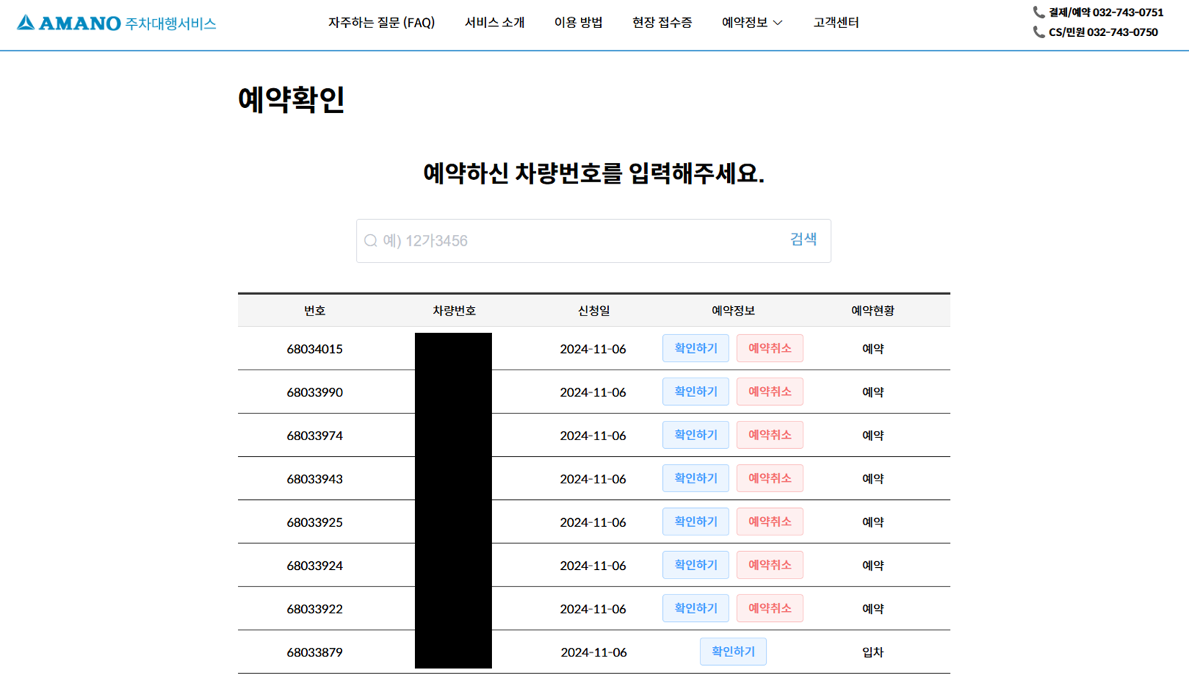Select reservation number 68033943
The height and width of the screenshot is (678, 1189).
click(x=314, y=478)
